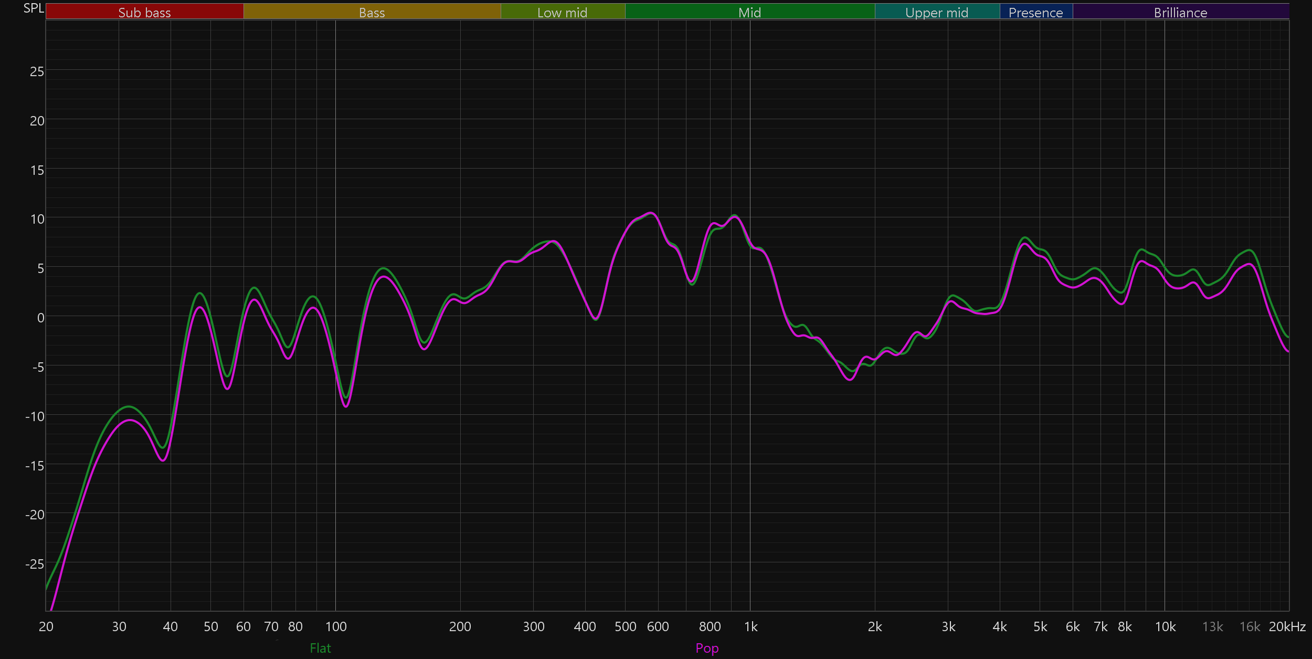Click the 1k frequency axis tick
The image size is (1312, 659).
pos(750,626)
